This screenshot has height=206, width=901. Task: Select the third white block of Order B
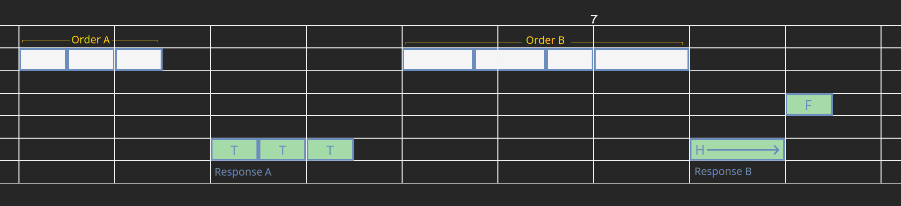point(570,59)
